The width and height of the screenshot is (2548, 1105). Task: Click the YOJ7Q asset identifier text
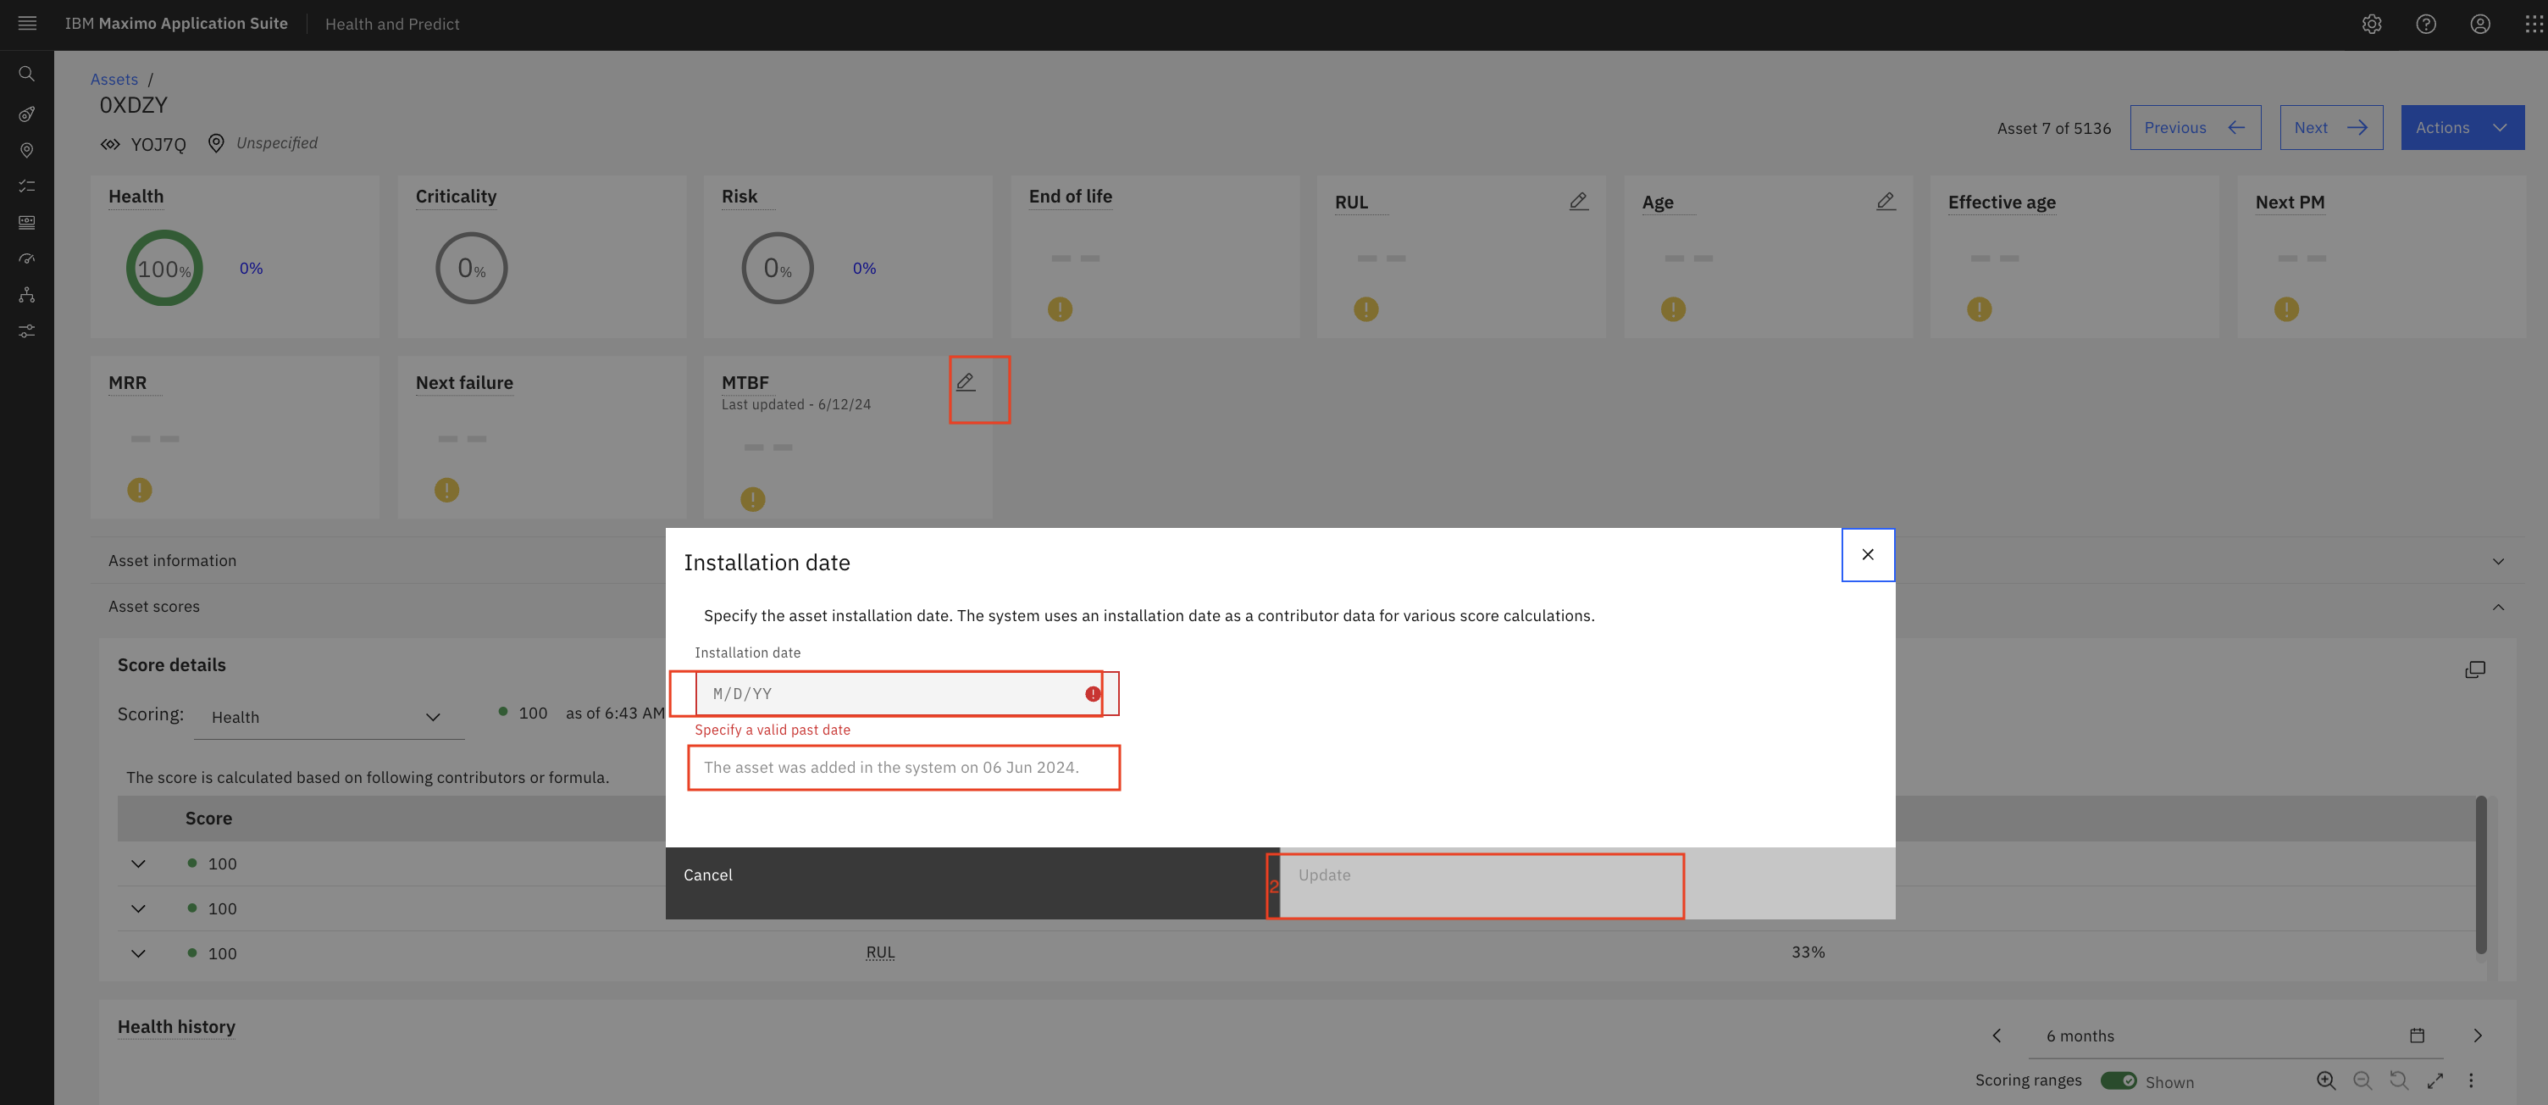pos(158,144)
